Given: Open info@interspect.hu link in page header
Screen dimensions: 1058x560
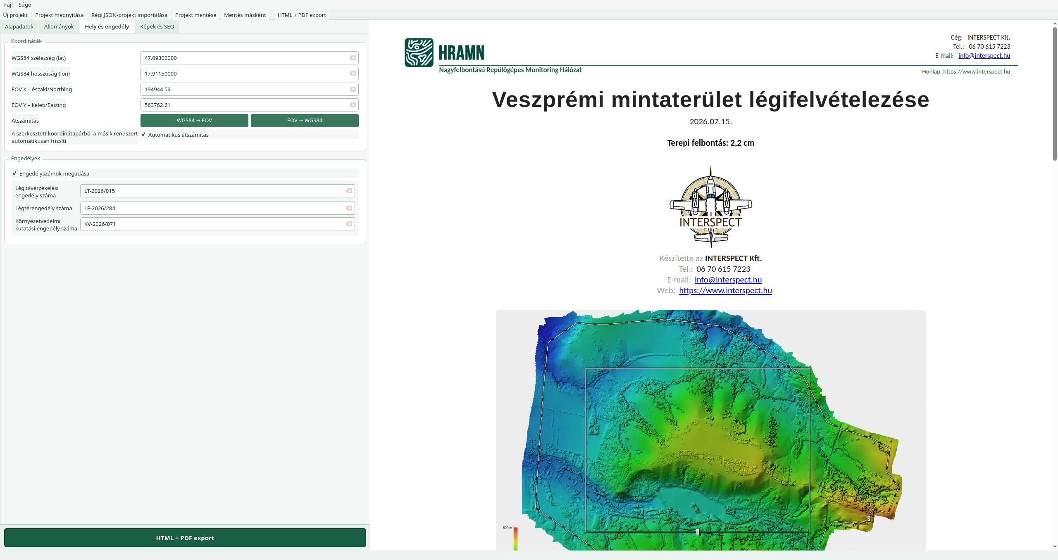Looking at the screenshot, I should [x=984, y=56].
